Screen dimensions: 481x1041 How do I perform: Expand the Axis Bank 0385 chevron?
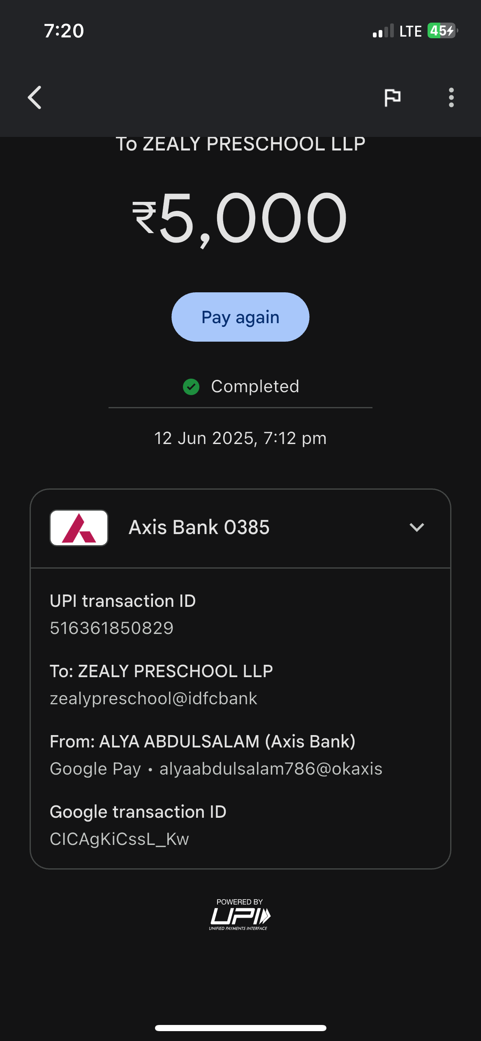tap(416, 527)
